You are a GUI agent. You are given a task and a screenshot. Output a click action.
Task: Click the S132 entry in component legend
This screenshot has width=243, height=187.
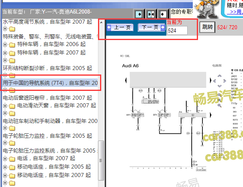[x=234, y=79]
